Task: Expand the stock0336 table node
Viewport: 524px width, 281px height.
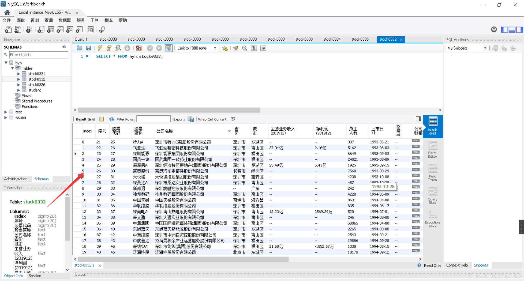Action: point(19,85)
